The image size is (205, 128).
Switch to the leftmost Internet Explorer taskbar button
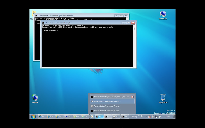[x=42, y=116]
